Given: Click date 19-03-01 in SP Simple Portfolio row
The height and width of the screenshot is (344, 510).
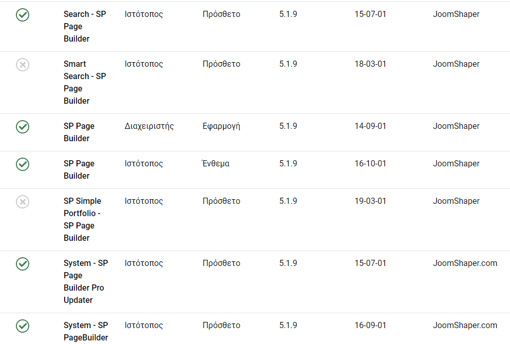Looking at the screenshot, I should (370, 201).
